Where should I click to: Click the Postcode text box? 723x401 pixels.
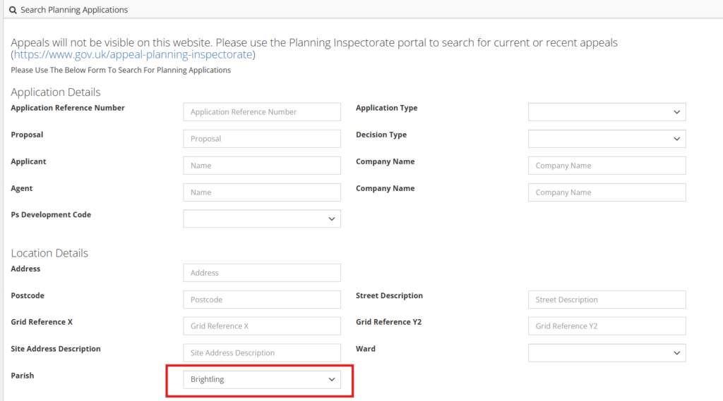(x=261, y=300)
